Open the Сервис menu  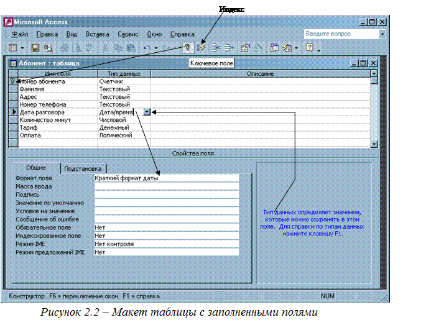click(x=128, y=34)
